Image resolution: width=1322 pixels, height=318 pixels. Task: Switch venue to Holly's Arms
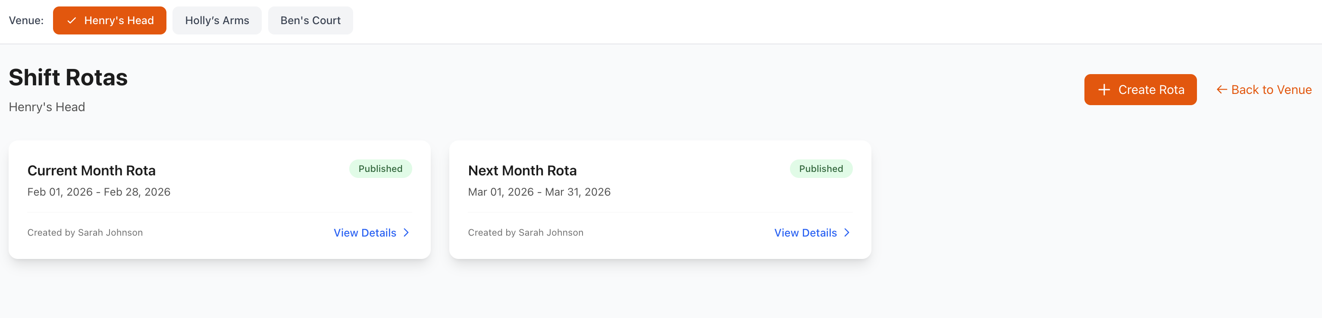216,21
